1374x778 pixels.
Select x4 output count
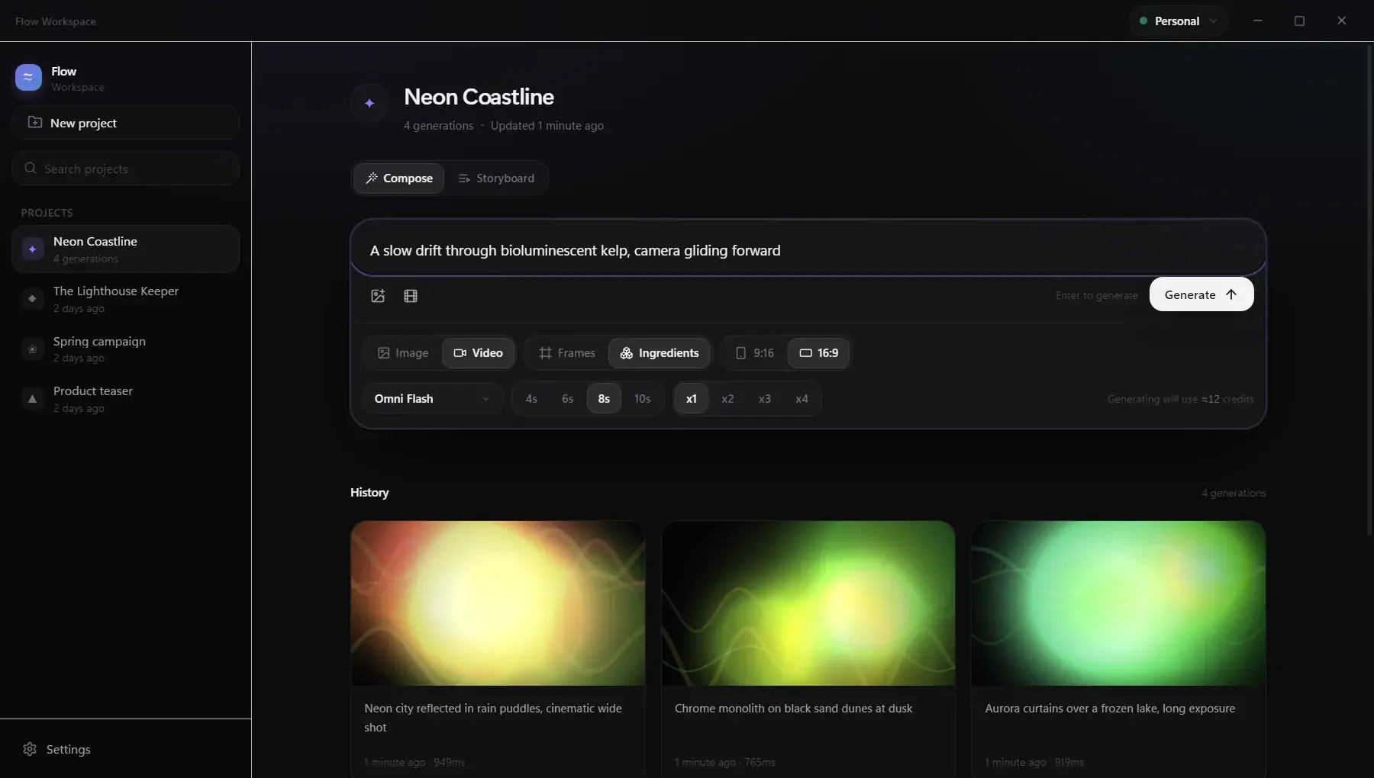tap(801, 399)
